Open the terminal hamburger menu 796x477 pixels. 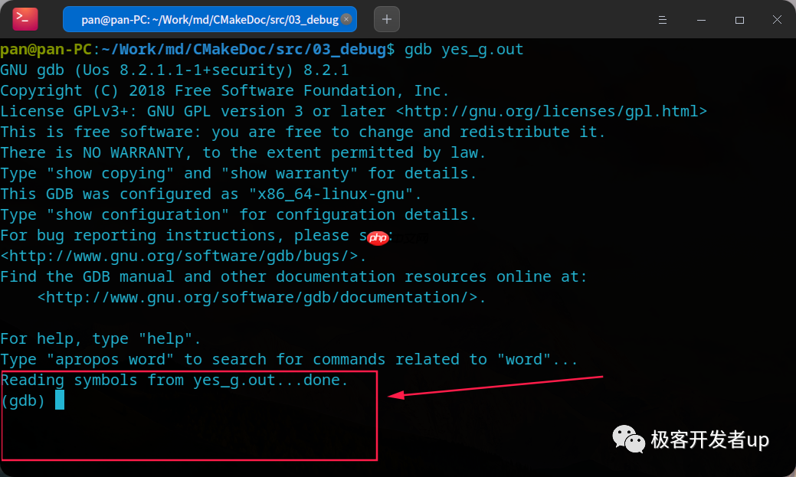(663, 20)
